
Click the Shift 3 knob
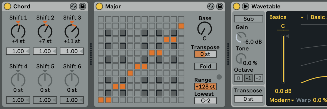(72, 31)
